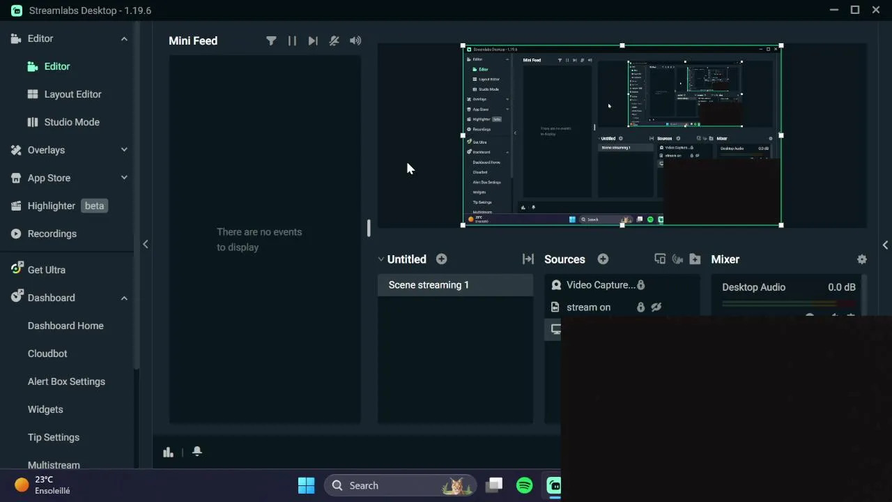Open Alert Box Settings
Viewport: 892px width, 502px height.
(66, 381)
